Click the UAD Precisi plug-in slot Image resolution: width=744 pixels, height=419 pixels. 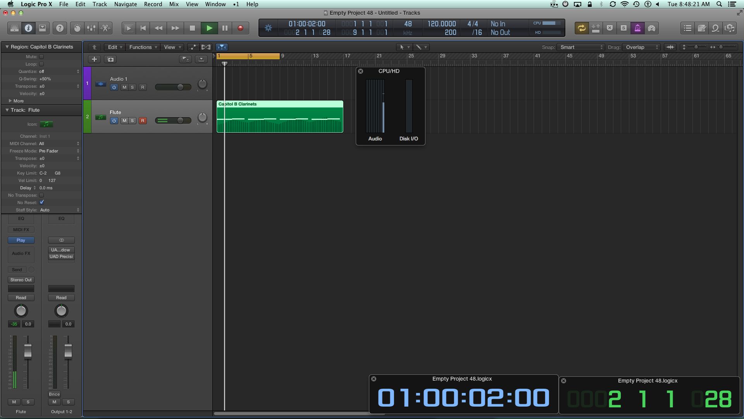coord(61,256)
